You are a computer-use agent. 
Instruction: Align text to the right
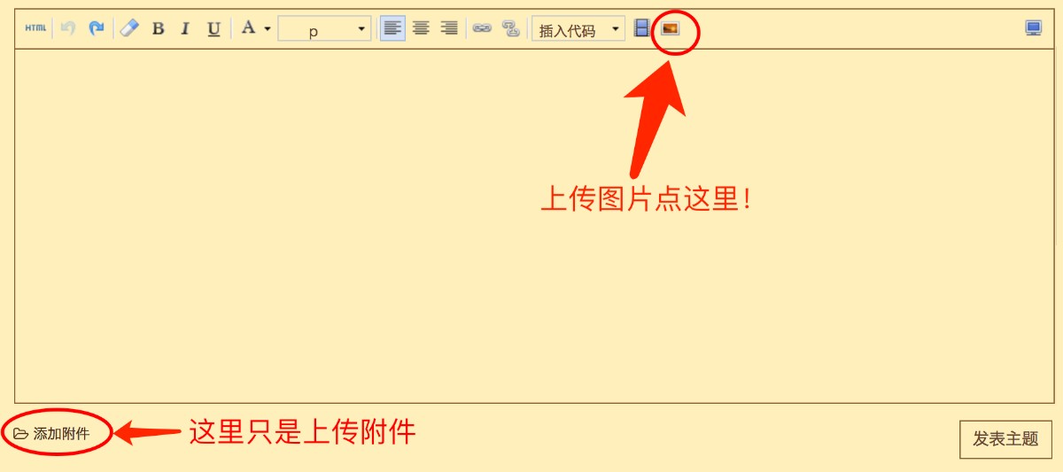click(x=449, y=28)
